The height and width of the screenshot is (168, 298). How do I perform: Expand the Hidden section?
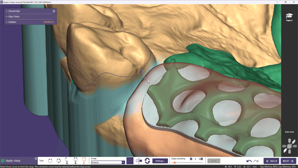coord(12,22)
